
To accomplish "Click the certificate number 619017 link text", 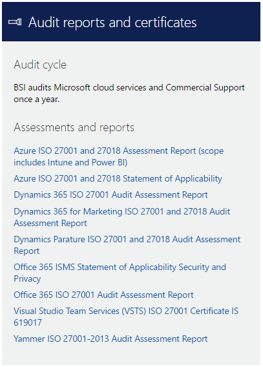I will 28,322.
